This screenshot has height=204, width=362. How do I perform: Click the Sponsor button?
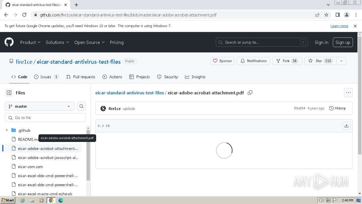[222, 61]
